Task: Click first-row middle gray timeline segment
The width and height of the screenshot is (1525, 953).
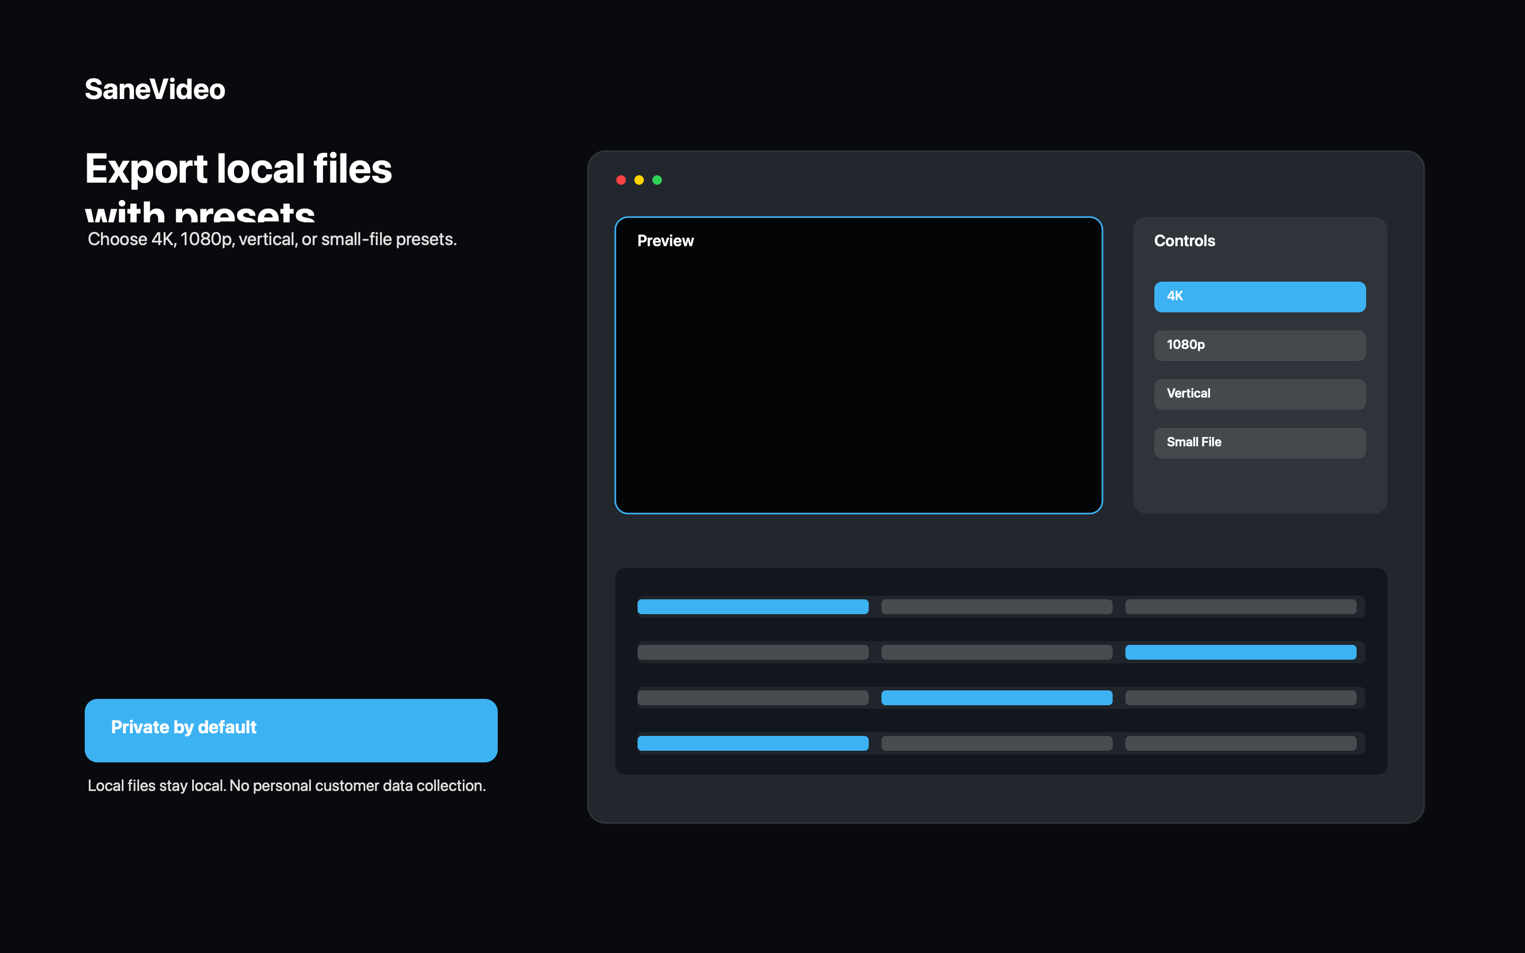Action: [x=997, y=606]
